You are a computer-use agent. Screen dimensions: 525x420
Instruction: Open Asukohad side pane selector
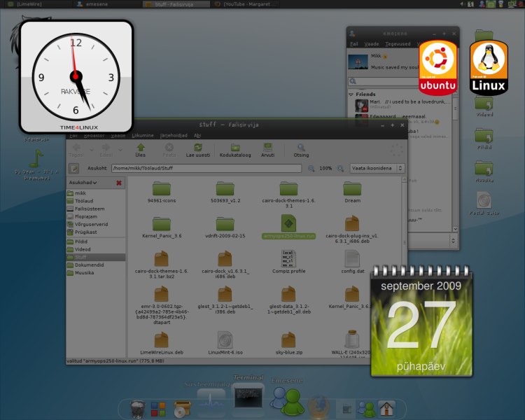(83, 183)
